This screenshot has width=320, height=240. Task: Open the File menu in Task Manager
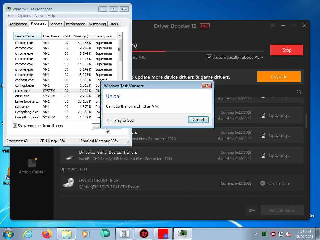point(11,16)
